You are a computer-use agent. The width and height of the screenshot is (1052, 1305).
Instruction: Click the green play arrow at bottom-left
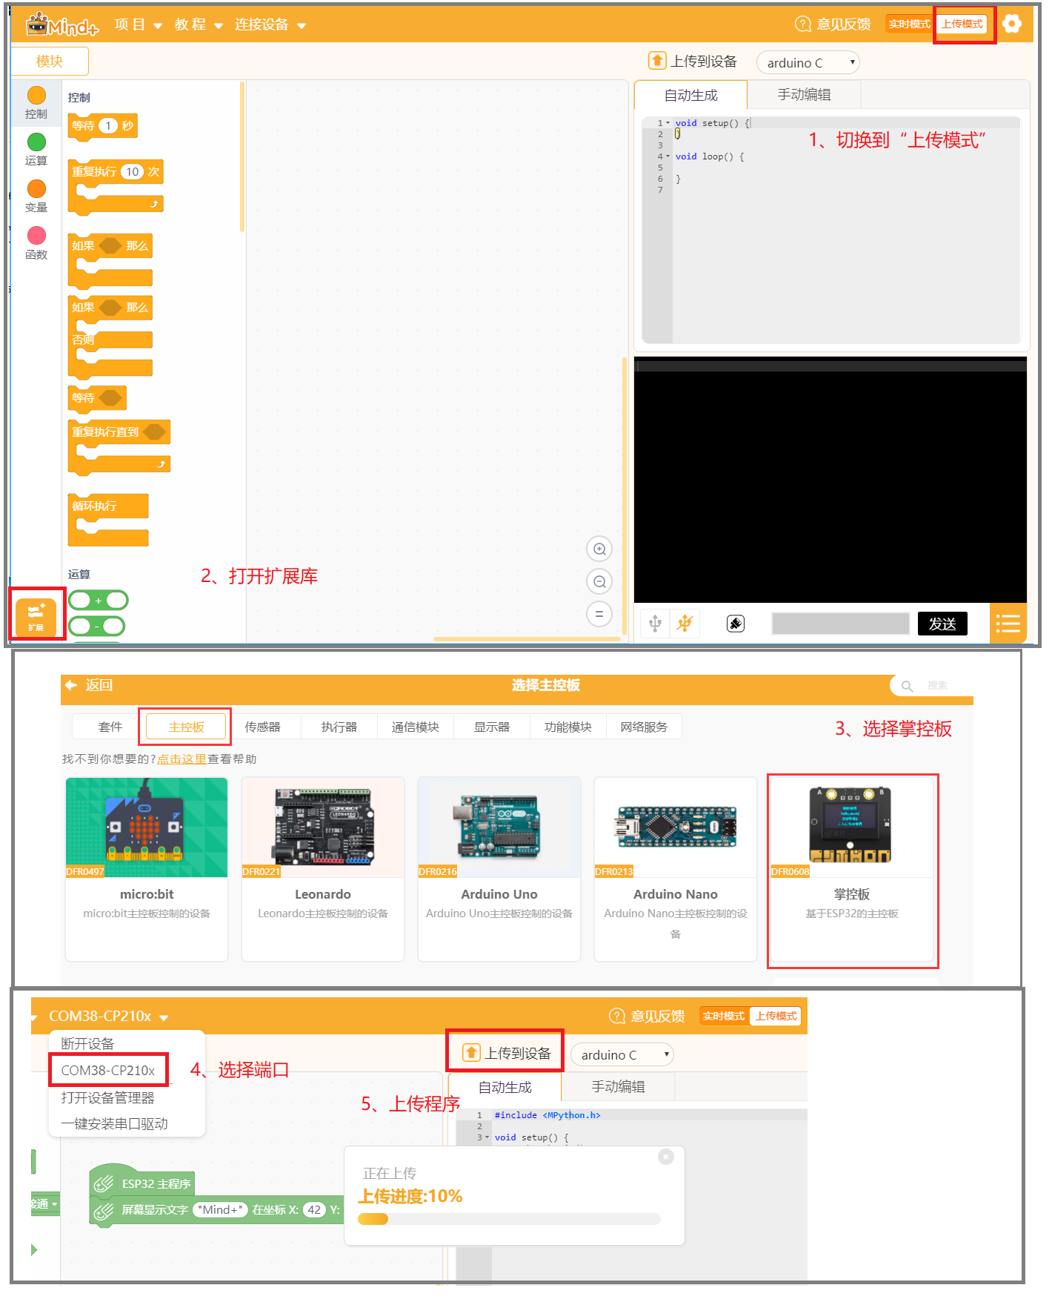[x=34, y=1250]
